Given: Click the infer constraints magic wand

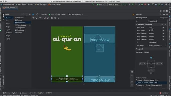Looking at the screenshot, I should pos(48,18).
